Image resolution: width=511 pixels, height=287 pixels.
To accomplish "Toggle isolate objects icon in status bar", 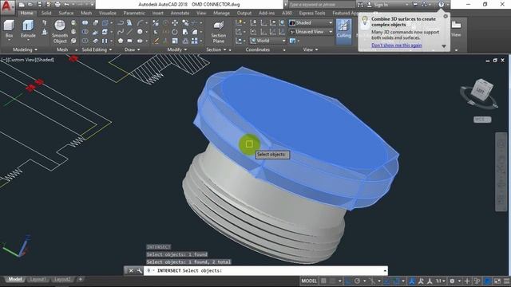I will [x=477, y=281].
